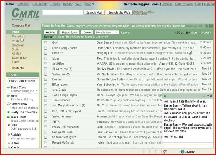Screen dimensions: 216x155
Task: Star the email from God
Action: pos(50,42)
